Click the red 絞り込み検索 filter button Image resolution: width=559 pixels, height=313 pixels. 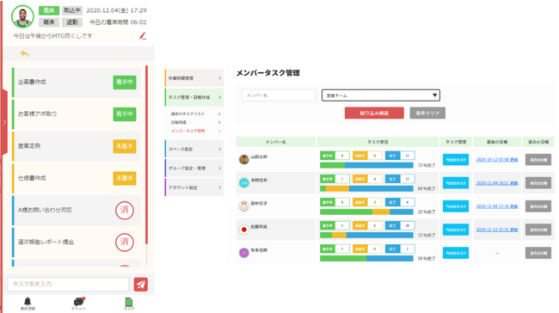(x=374, y=113)
